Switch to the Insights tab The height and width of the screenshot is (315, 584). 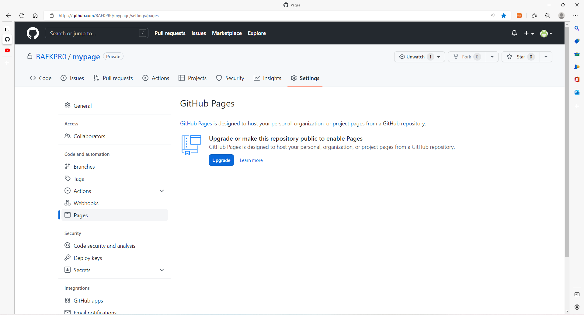click(x=267, y=78)
